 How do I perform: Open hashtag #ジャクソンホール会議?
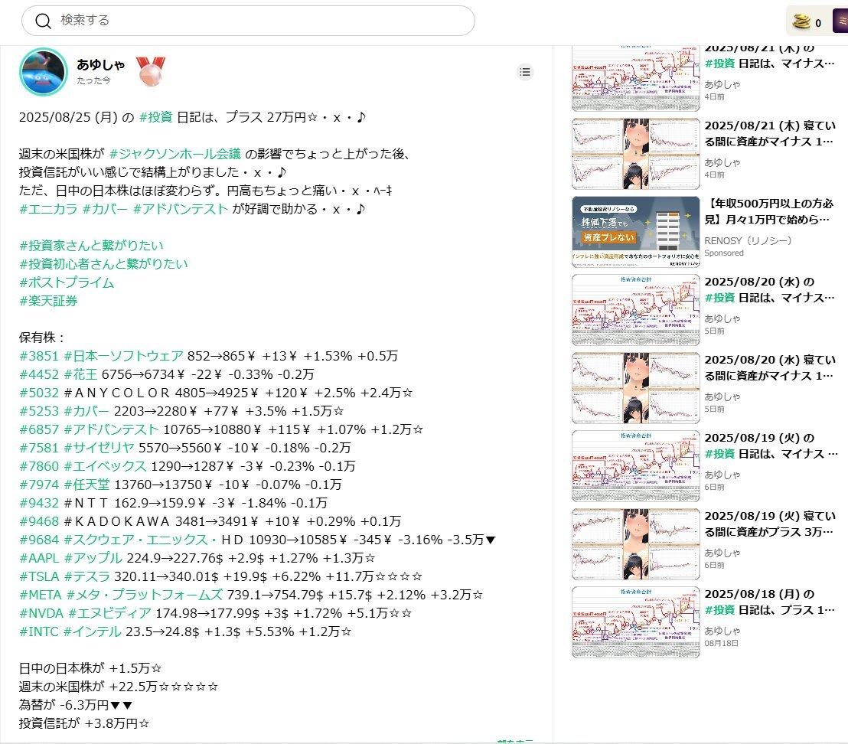tap(174, 154)
